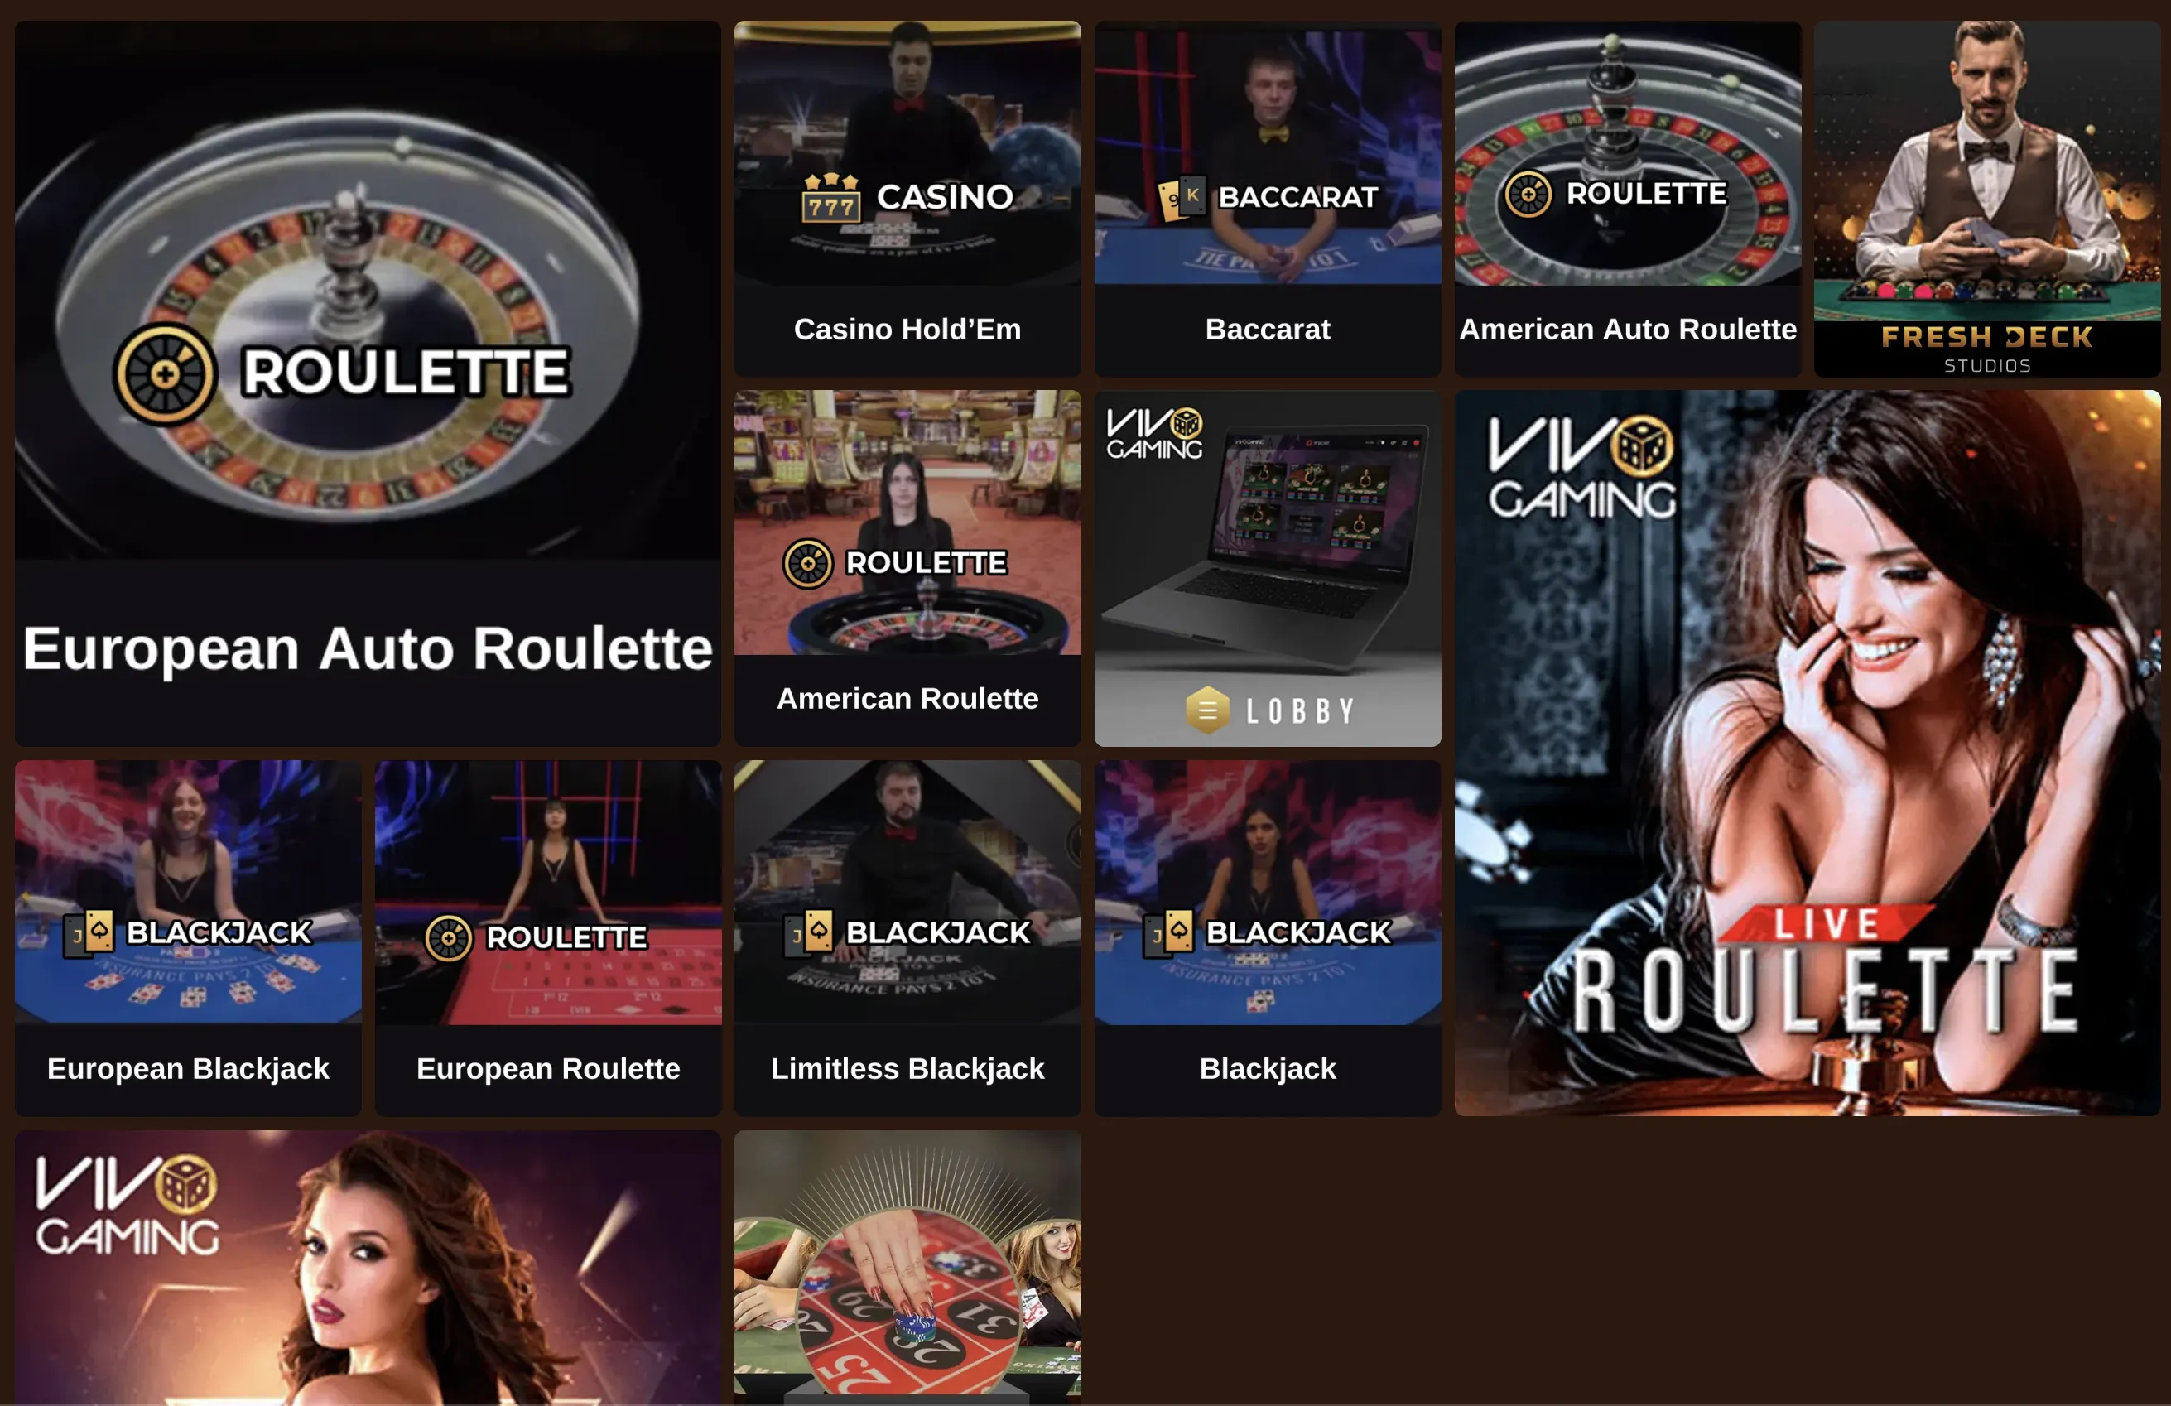Click Vivo Gaming logo on Lobby tile
The height and width of the screenshot is (1406, 2171).
click(1154, 433)
